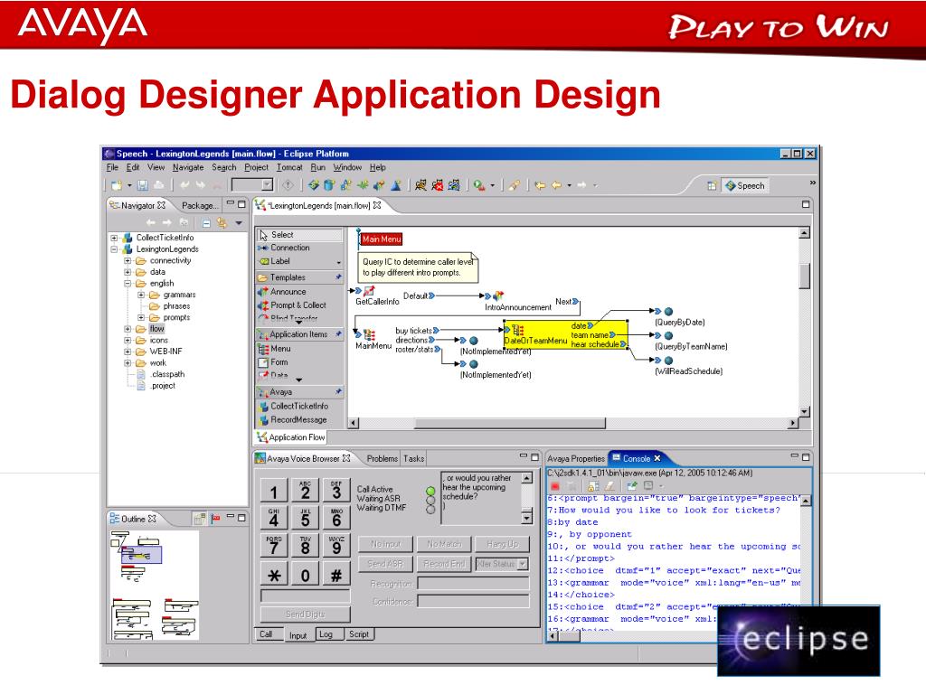Collapse the english folder
The height and width of the screenshot is (694, 926).
point(128,283)
